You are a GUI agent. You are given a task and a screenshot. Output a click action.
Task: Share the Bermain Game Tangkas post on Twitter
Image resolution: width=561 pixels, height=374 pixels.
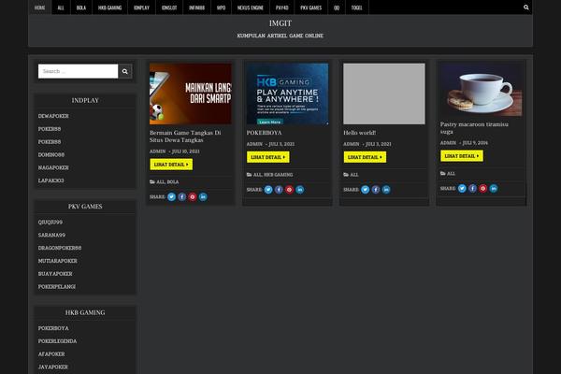tap(171, 197)
